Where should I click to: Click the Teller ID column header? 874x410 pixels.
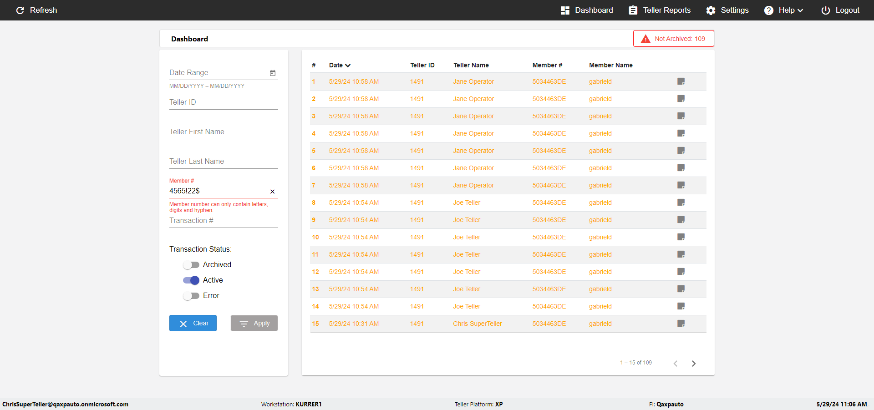[422, 65]
